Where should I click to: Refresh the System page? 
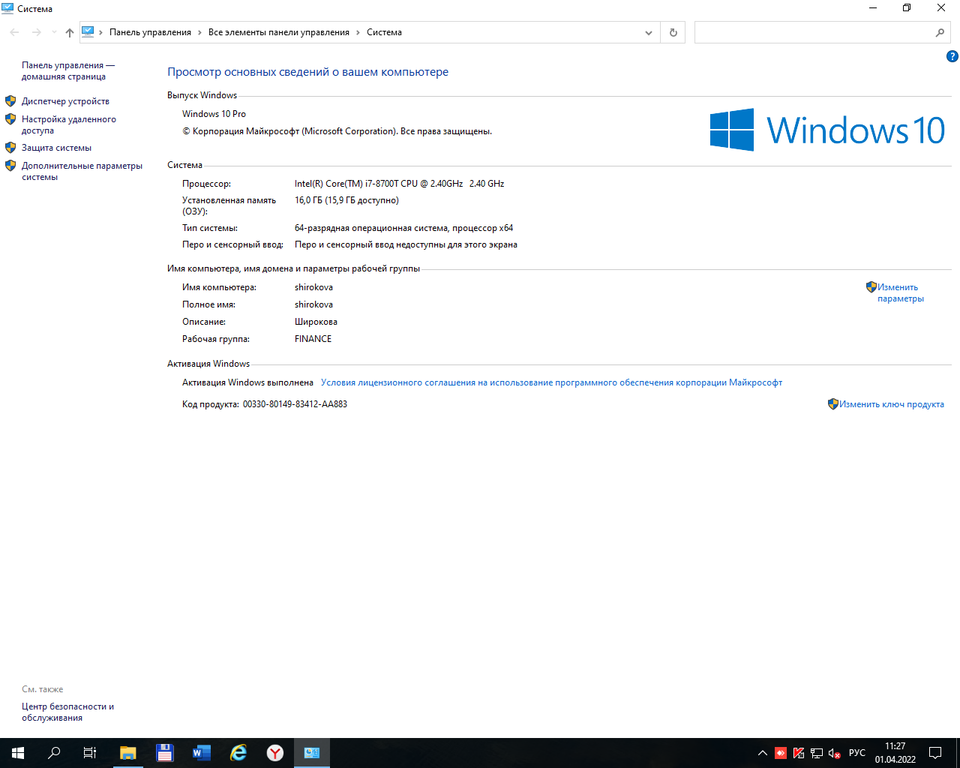pos(673,32)
